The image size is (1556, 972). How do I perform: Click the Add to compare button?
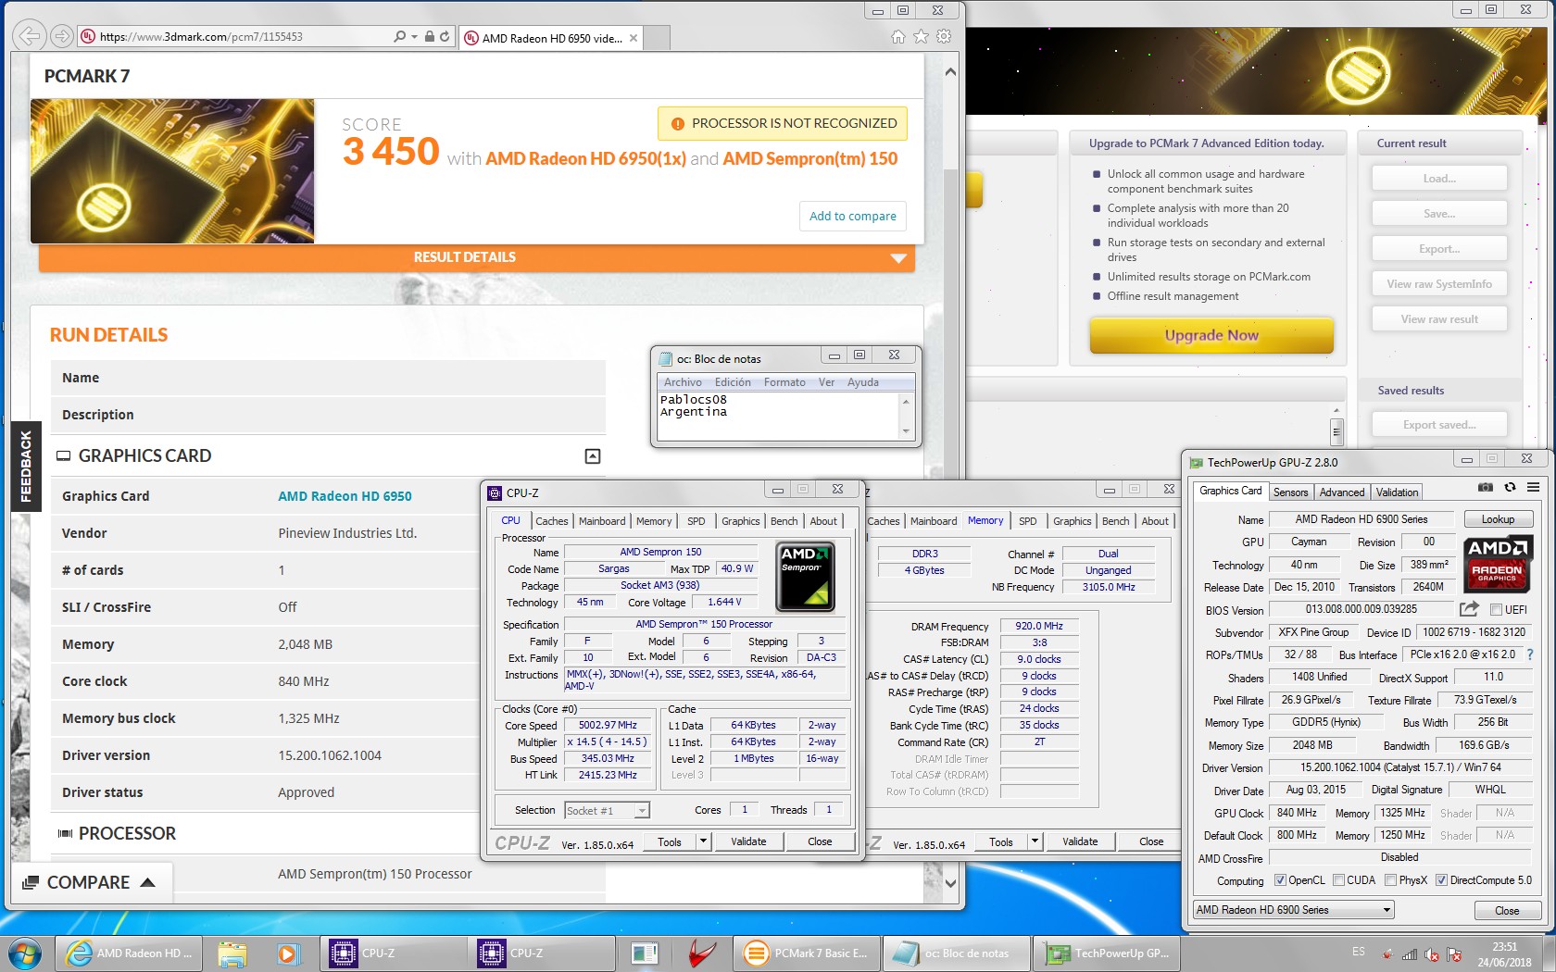[x=852, y=216]
